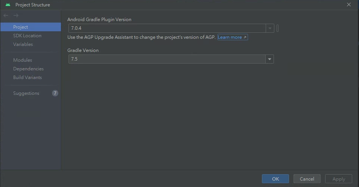Screen dimensions: 359x187
Task: Open the Learn more link
Action: 232,37
